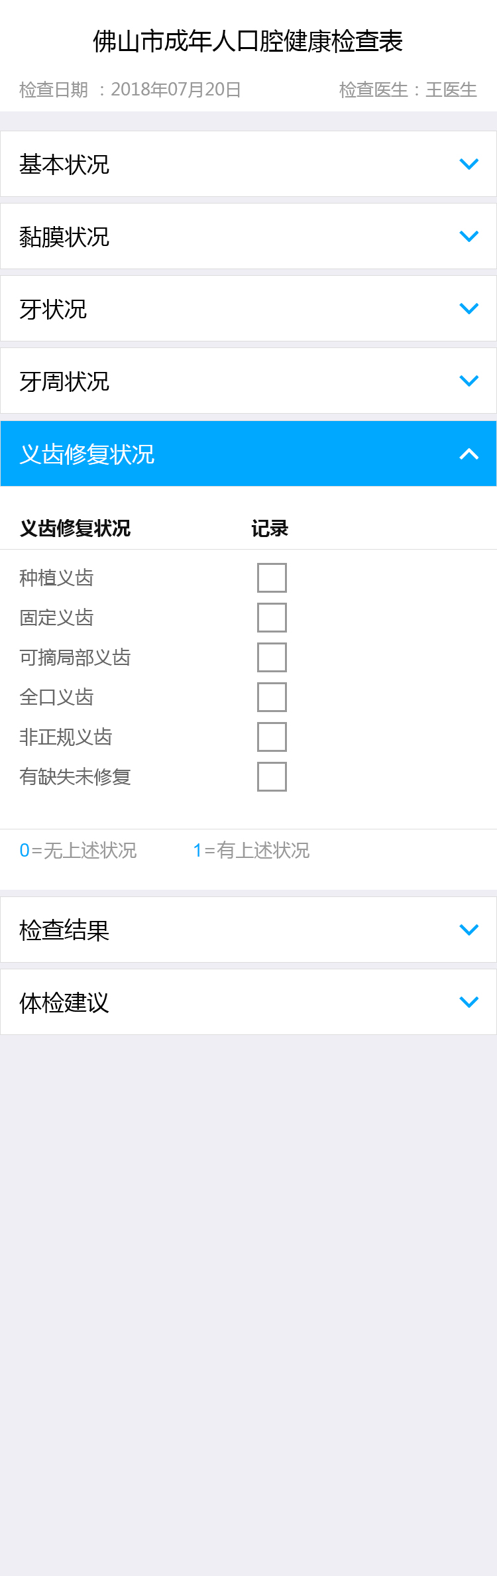Open the 检查结果 section
The width and height of the screenshot is (497, 1576).
coord(64,930)
